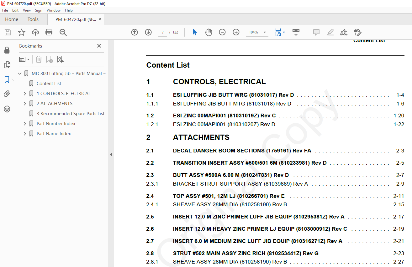Upload the file to cloud storage
Screen dimensions: 412x267
(x=35, y=32)
